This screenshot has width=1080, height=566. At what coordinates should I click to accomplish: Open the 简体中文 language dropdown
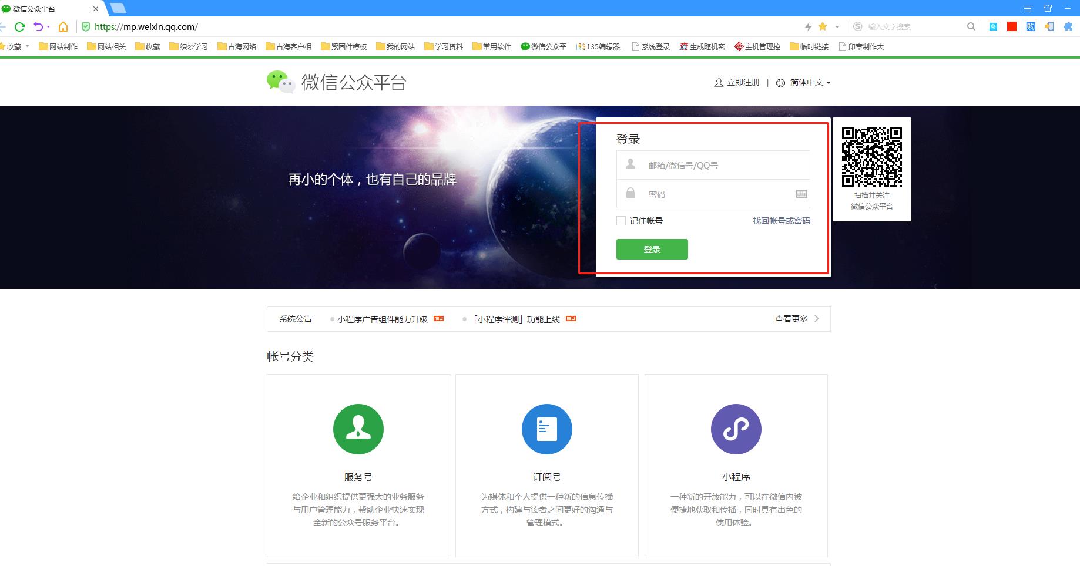coord(803,83)
